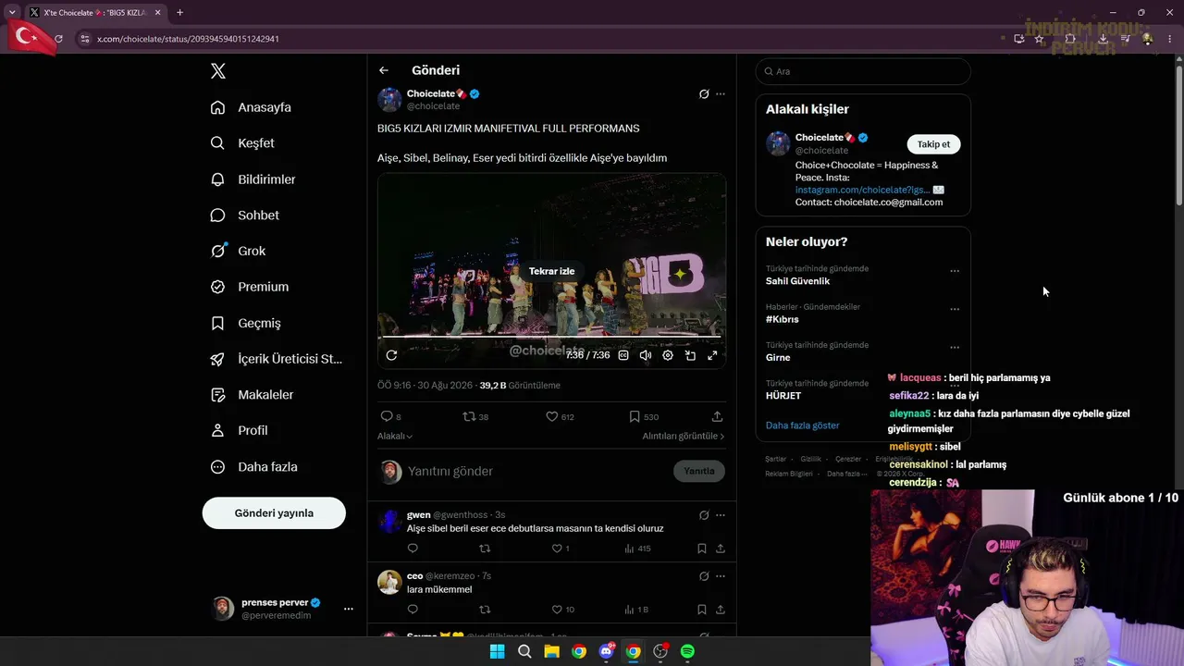Open Alıntıları görüntüle link
Image resolution: width=1184 pixels, height=666 pixels.
(x=684, y=436)
